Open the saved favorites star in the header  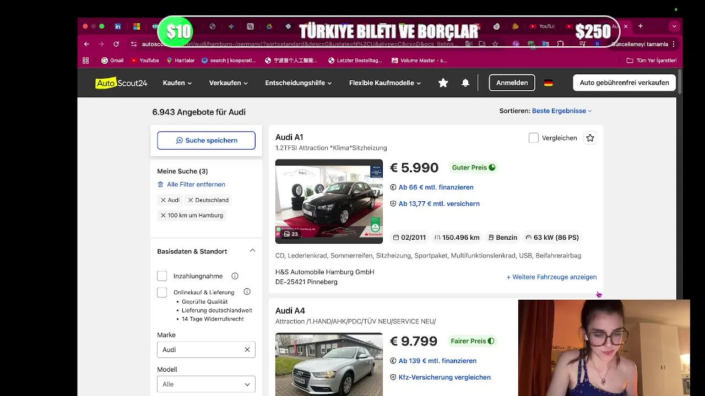[x=443, y=82]
